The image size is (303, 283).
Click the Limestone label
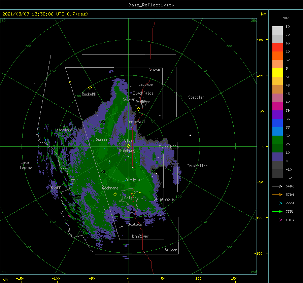point(64,130)
